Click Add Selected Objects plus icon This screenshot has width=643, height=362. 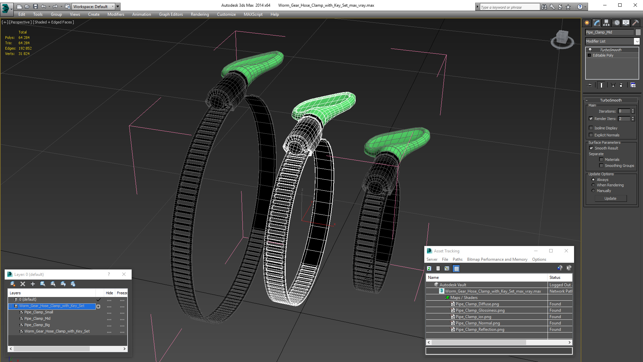click(x=33, y=284)
